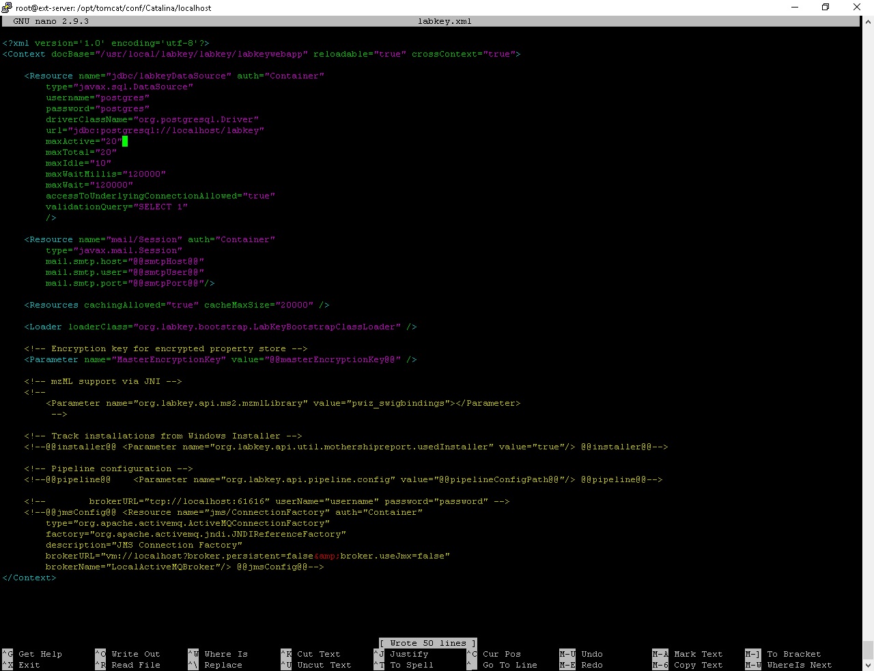Click the mail/Session Resource line

point(150,239)
